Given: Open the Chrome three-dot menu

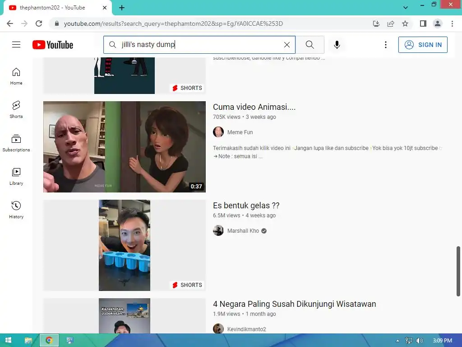Looking at the screenshot, I should (452, 23).
